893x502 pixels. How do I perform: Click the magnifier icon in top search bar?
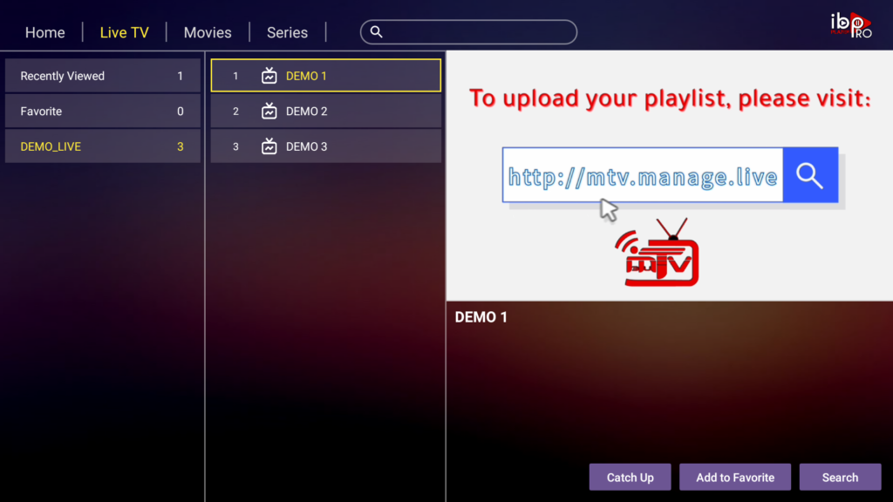(377, 32)
